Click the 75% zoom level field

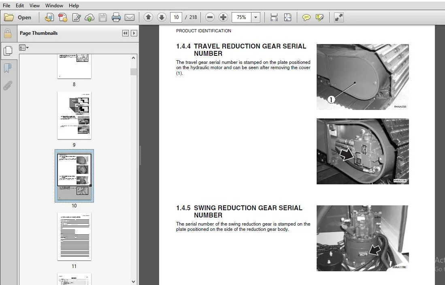pyautogui.click(x=241, y=17)
